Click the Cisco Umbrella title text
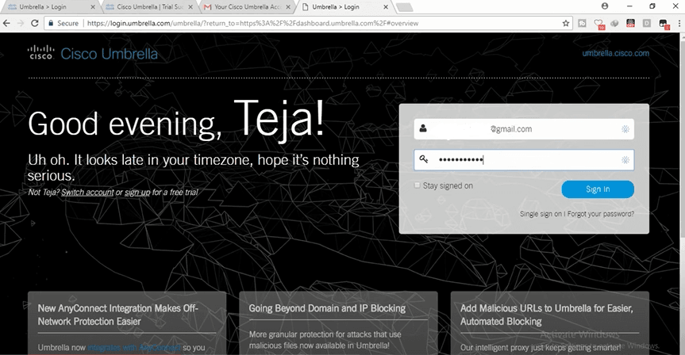685x355 pixels. pos(110,54)
